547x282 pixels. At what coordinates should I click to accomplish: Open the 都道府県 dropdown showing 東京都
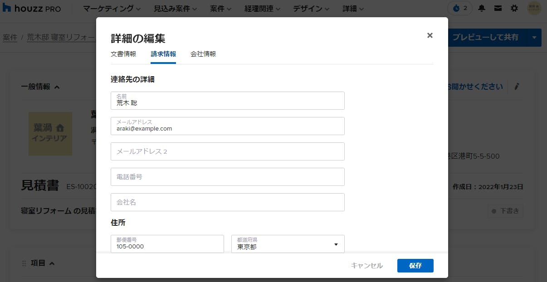click(x=288, y=244)
